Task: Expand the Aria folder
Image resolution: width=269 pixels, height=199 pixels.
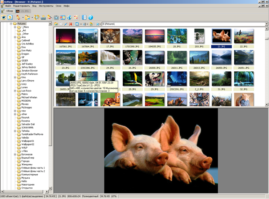Action: pos(15,37)
